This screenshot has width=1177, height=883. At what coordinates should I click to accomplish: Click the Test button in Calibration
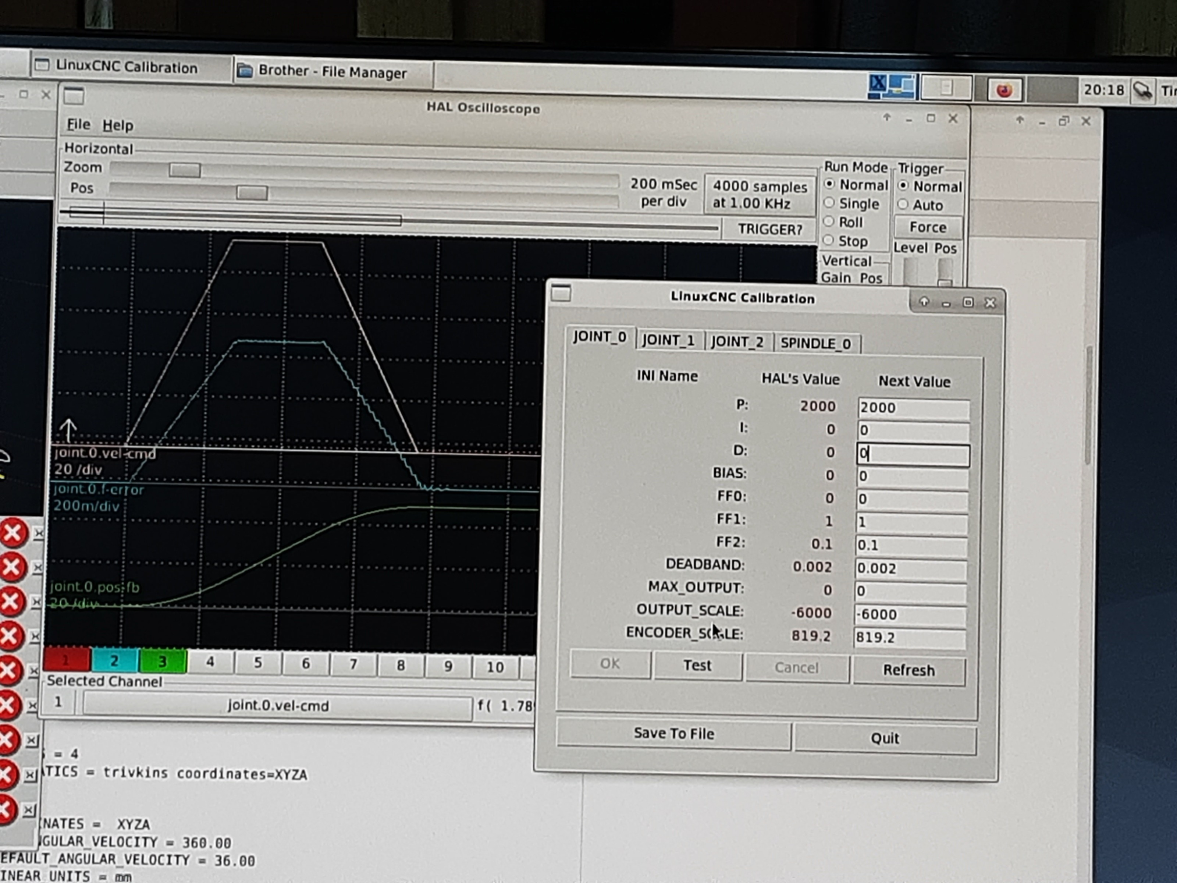click(698, 666)
